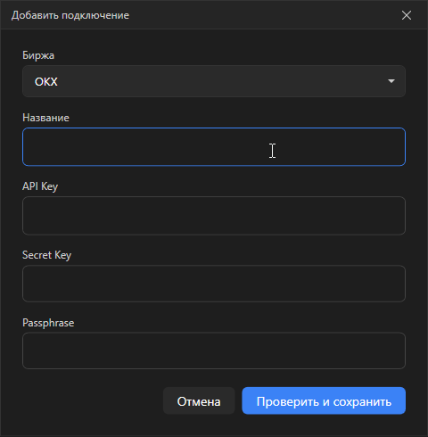Open the exchange combo box showing OKX
Image resolution: width=428 pixels, height=437 pixels.
(x=214, y=81)
